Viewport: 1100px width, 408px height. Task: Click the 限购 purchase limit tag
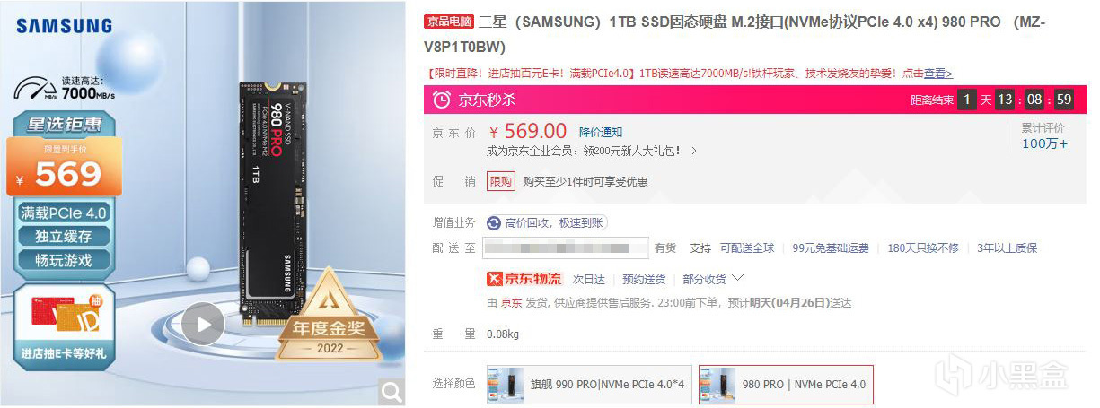501,182
